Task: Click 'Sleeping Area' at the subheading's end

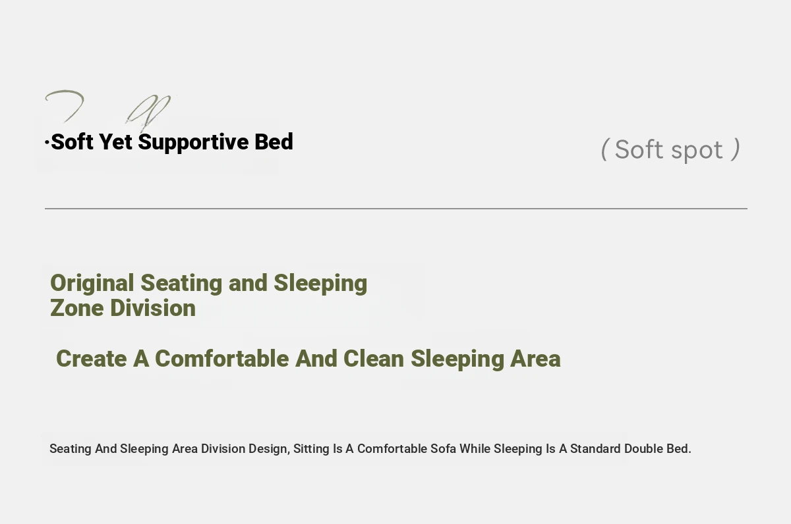Action: (x=486, y=359)
